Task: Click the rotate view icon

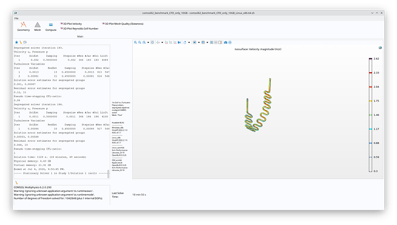Action: (185, 42)
